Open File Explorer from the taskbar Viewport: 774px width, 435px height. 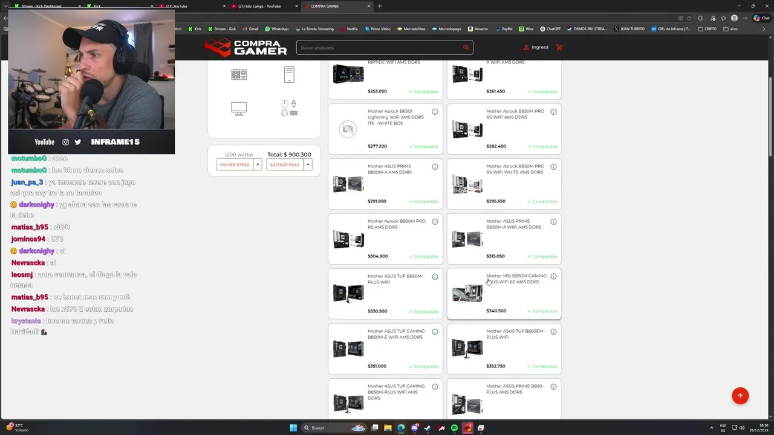click(x=388, y=428)
